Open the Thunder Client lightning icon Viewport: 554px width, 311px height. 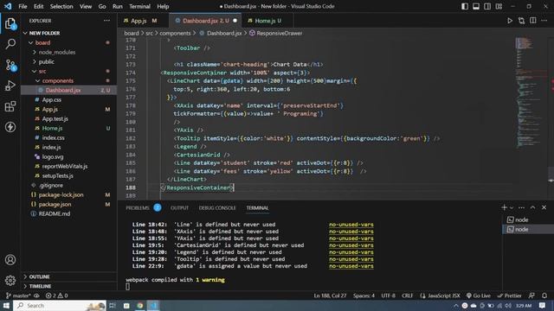pyautogui.click(x=10, y=127)
